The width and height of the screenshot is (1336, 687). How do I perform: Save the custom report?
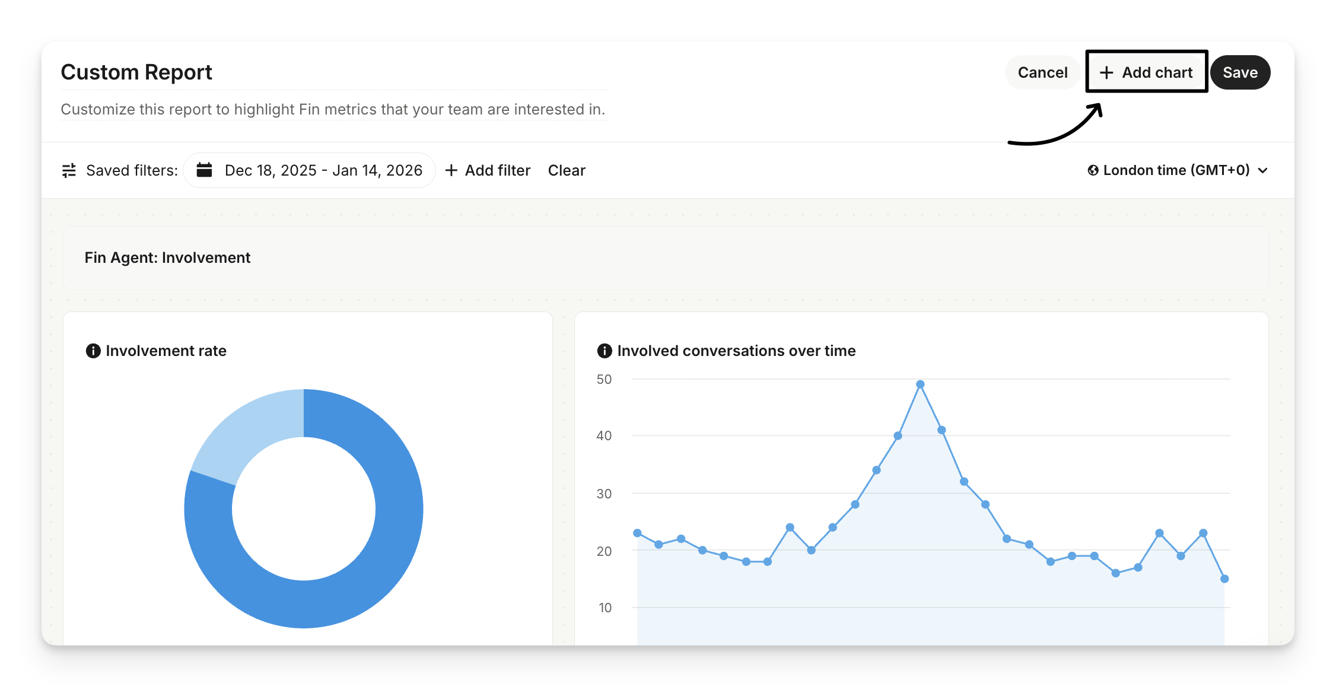[1240, 72]
